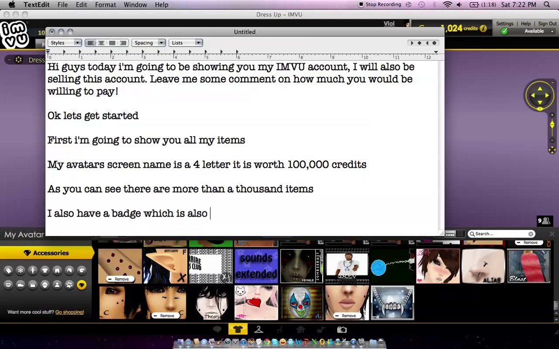
Task: Select the right tab stop marker
Action: tap(427, 43)
